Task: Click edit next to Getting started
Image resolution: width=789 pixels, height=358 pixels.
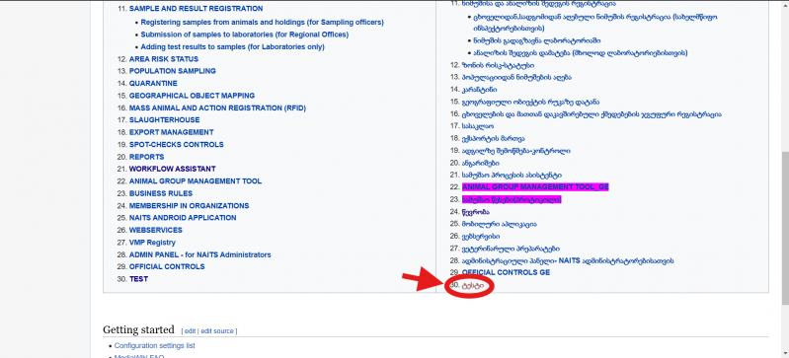Action: [190, 331]
